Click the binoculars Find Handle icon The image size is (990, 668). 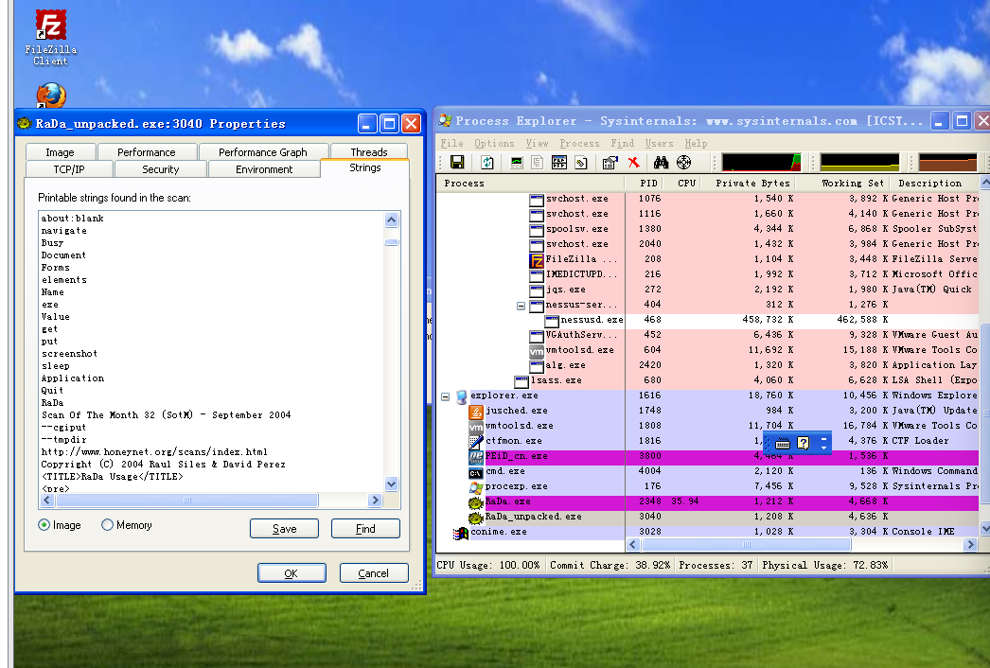pyautogui.click(x=661, y=162)
